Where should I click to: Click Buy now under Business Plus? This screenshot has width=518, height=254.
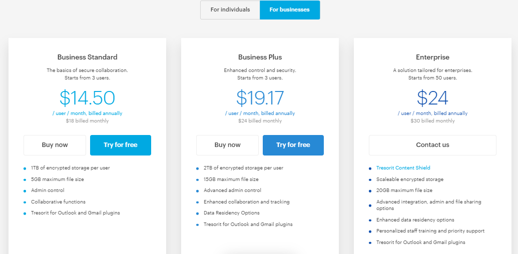[x=227, y=145]
